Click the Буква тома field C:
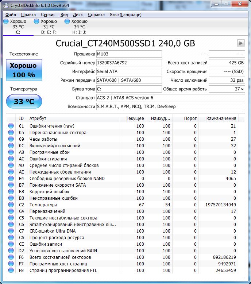Screen dimensions: 251x284 [x=129, y=89]
